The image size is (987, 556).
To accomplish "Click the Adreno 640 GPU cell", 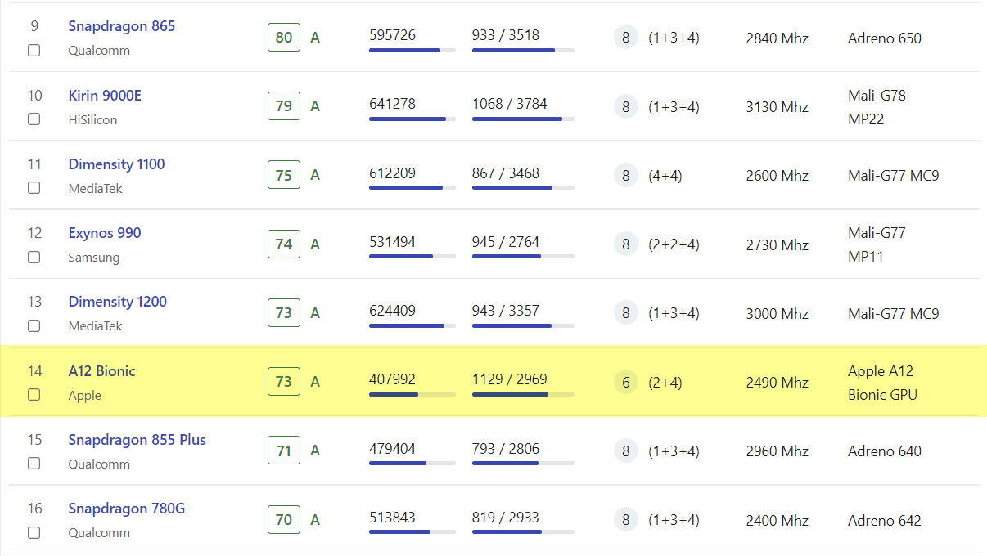I will [x=885, y=451].
